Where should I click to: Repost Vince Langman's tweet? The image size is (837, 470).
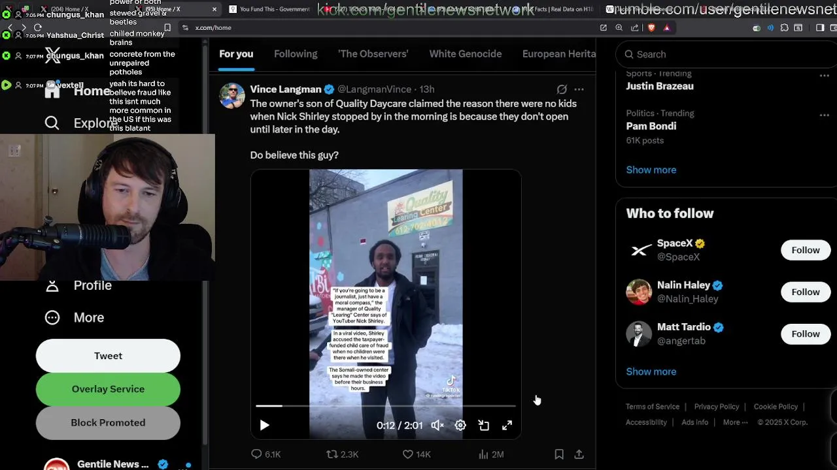click(x=342, y=454)
